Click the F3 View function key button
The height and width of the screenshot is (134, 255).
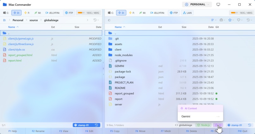tap(64, 131)
